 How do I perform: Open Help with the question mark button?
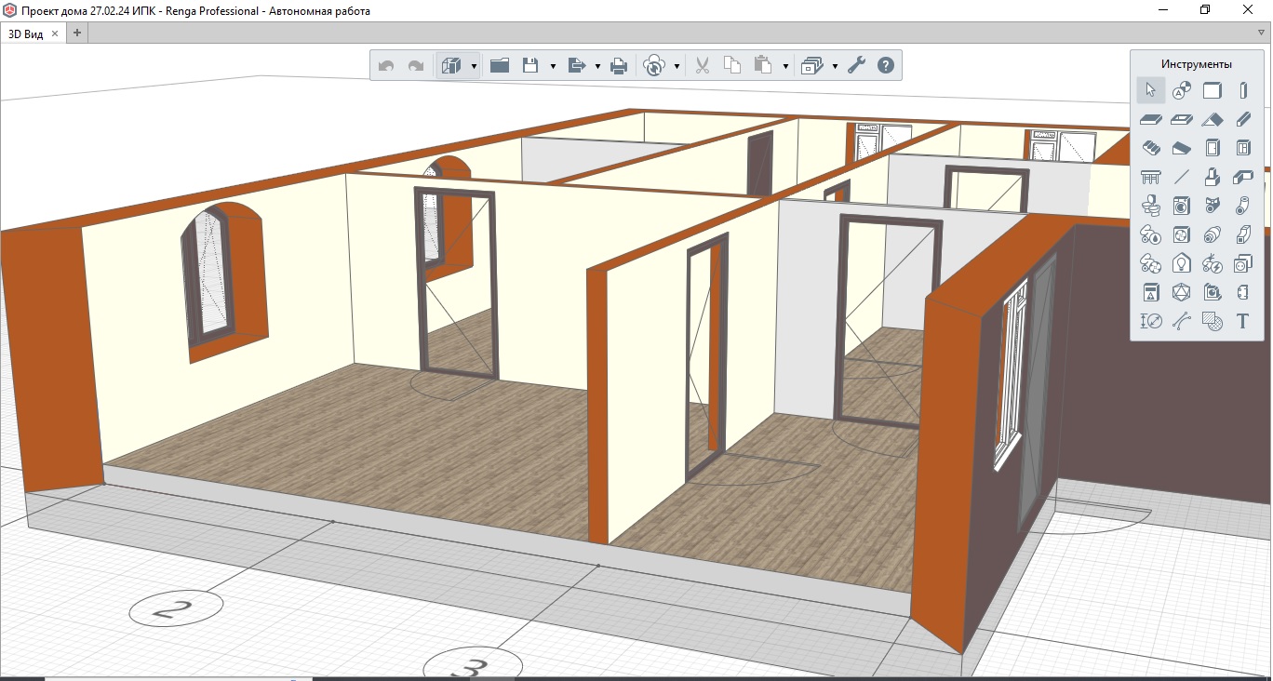pyautogui.click(x=886, y=66)
